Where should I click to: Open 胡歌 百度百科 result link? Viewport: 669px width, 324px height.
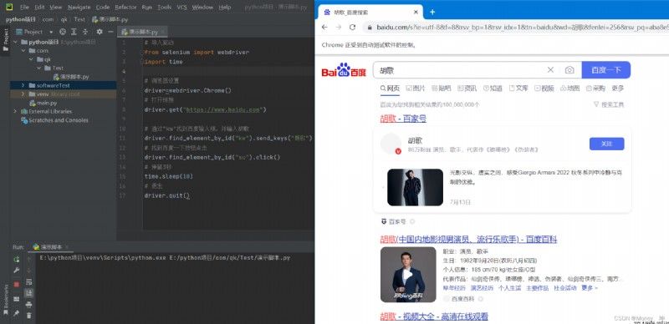click(468, 239)
